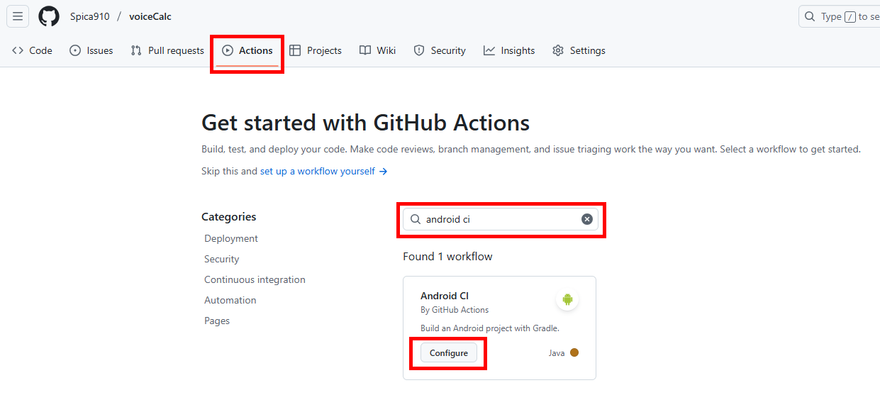Open the Security tab
The height and width of the screenshot is (395, 880).
click(x=440, y=50)
